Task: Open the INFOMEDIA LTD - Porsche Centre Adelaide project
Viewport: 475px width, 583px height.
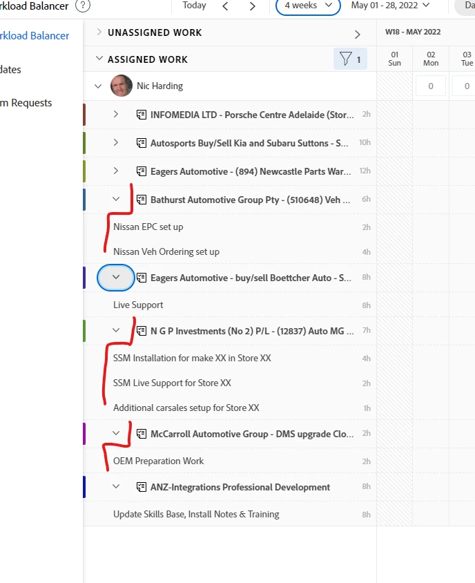Action: point(252,115)
